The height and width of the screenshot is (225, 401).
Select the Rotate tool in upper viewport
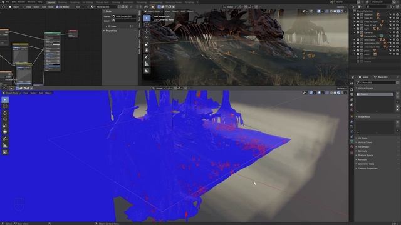click(147, 37)
